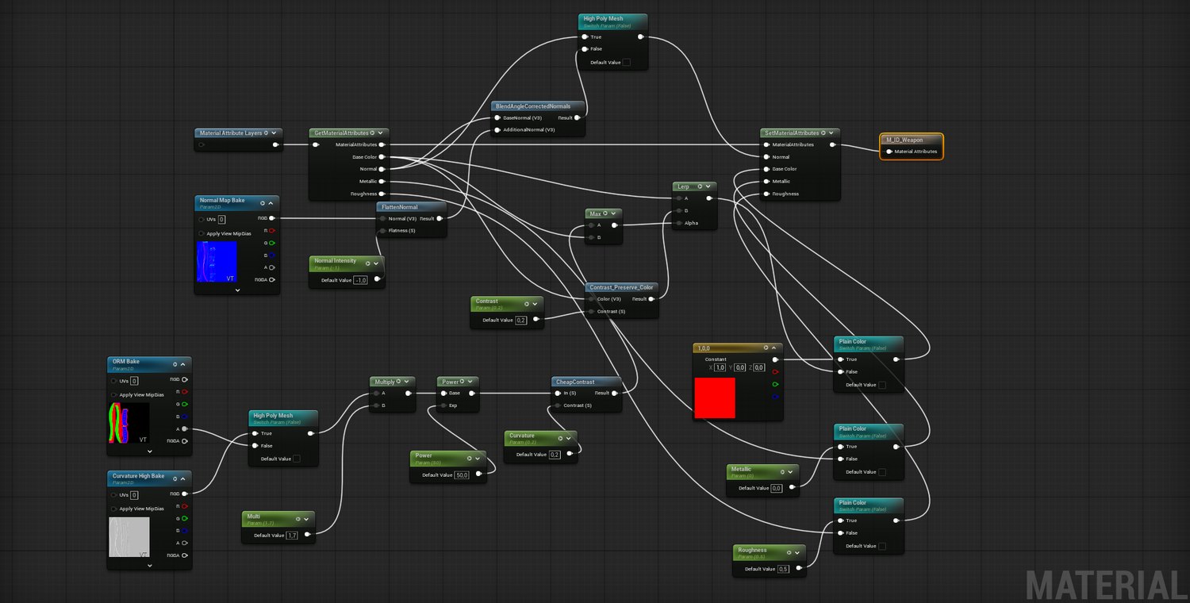Click the red channel pin on 1,0,0 constant
Image resolution: width=1190 pixels, height=603 pixels.
pos(775,371)
